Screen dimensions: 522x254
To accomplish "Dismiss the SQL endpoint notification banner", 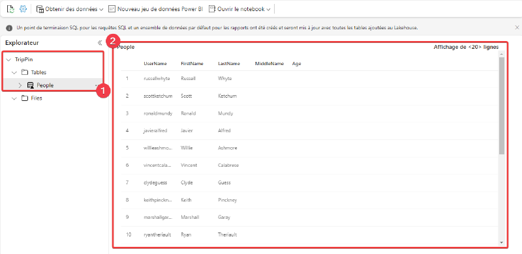I will click(x=517, y=27).
